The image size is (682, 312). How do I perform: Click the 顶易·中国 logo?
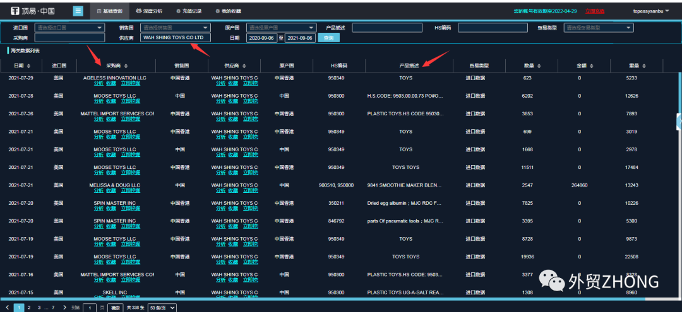[33, 11]
